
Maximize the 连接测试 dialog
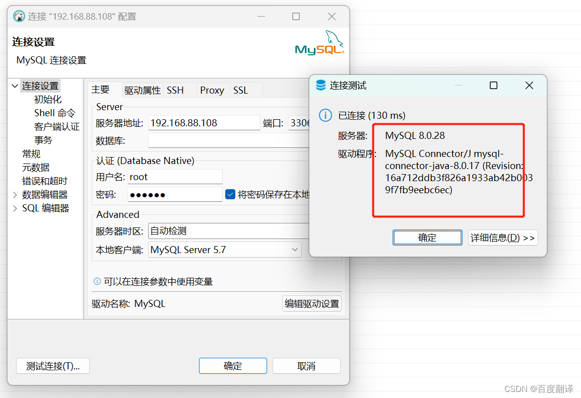(493, 86)
